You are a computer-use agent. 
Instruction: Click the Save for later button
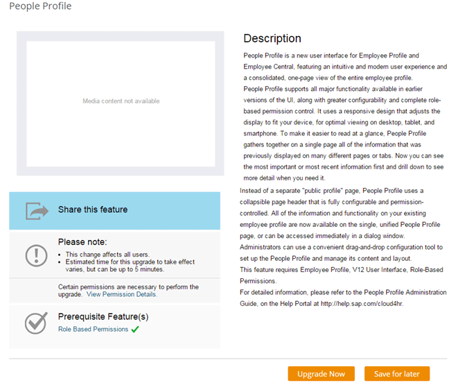pos(397,374)
